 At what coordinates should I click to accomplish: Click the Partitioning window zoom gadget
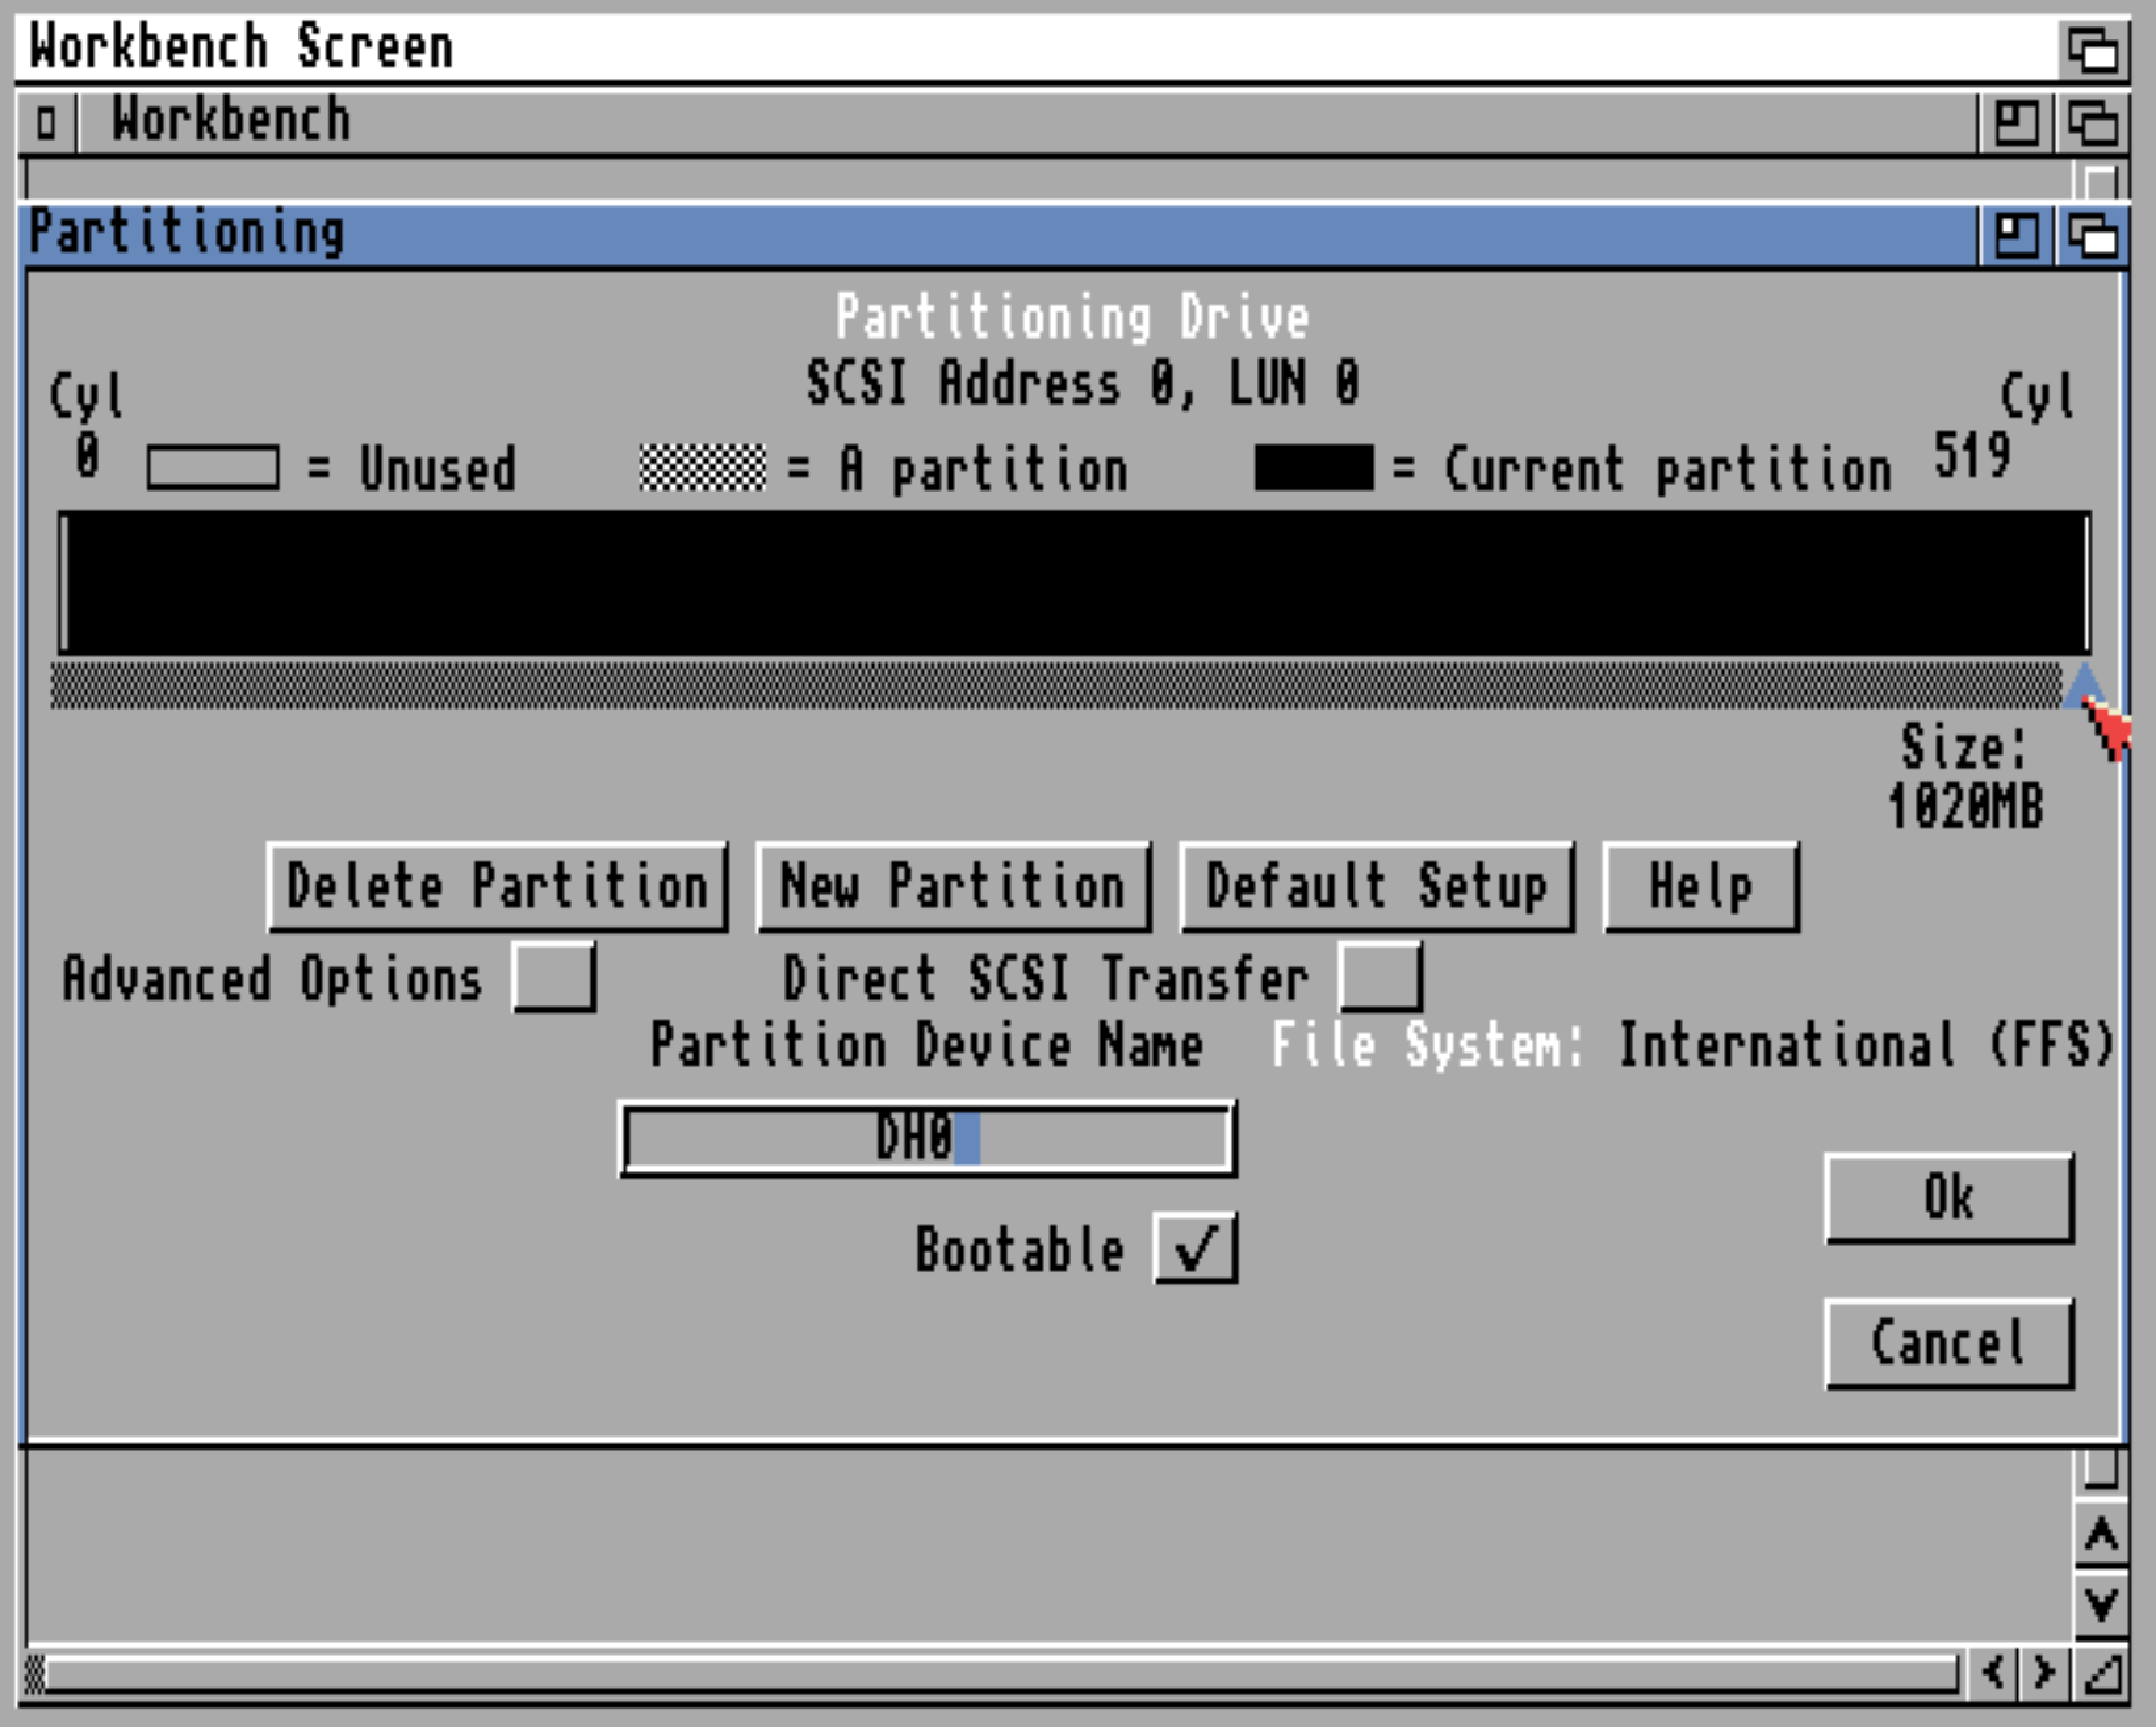(x=2016, y=236)
